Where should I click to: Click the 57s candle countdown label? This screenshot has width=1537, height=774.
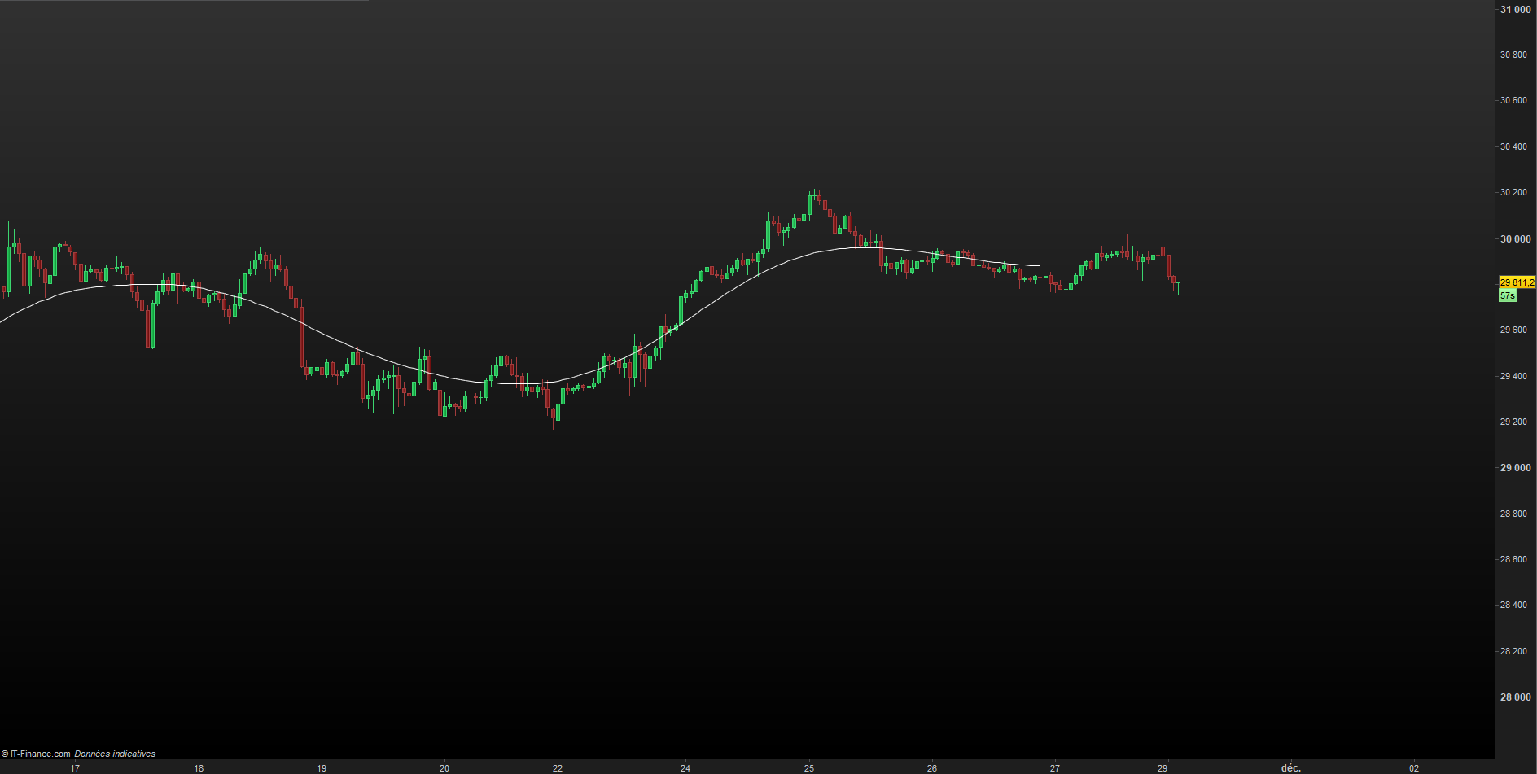point(1508,295)
